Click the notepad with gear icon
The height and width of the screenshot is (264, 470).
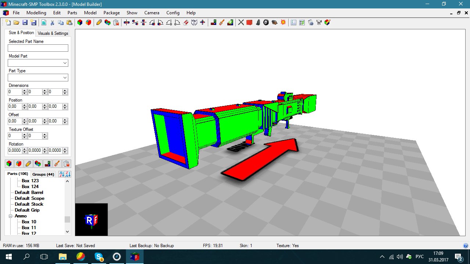[310, 22]
